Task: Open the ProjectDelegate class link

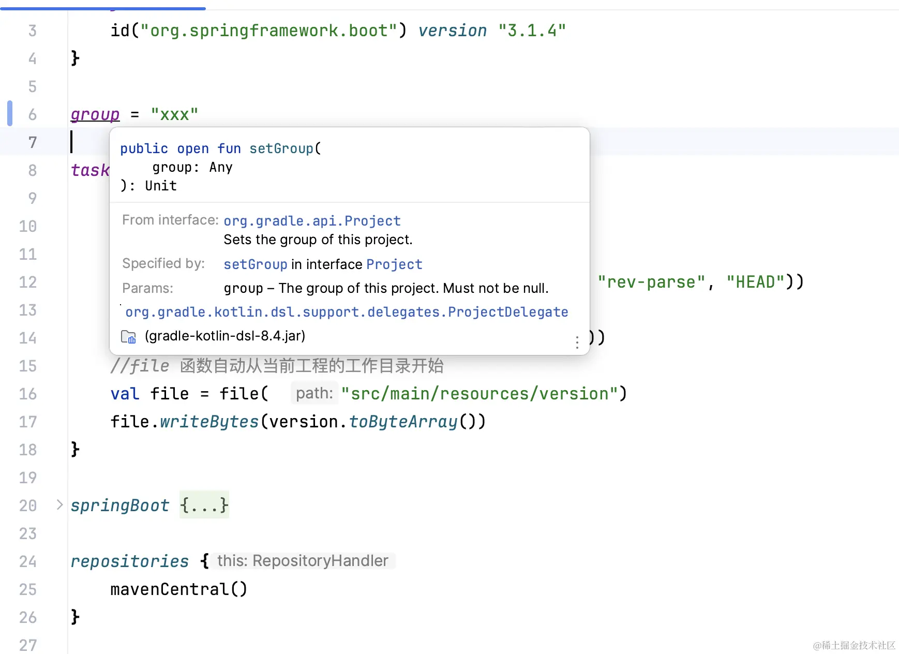Action: pos(347,312)
